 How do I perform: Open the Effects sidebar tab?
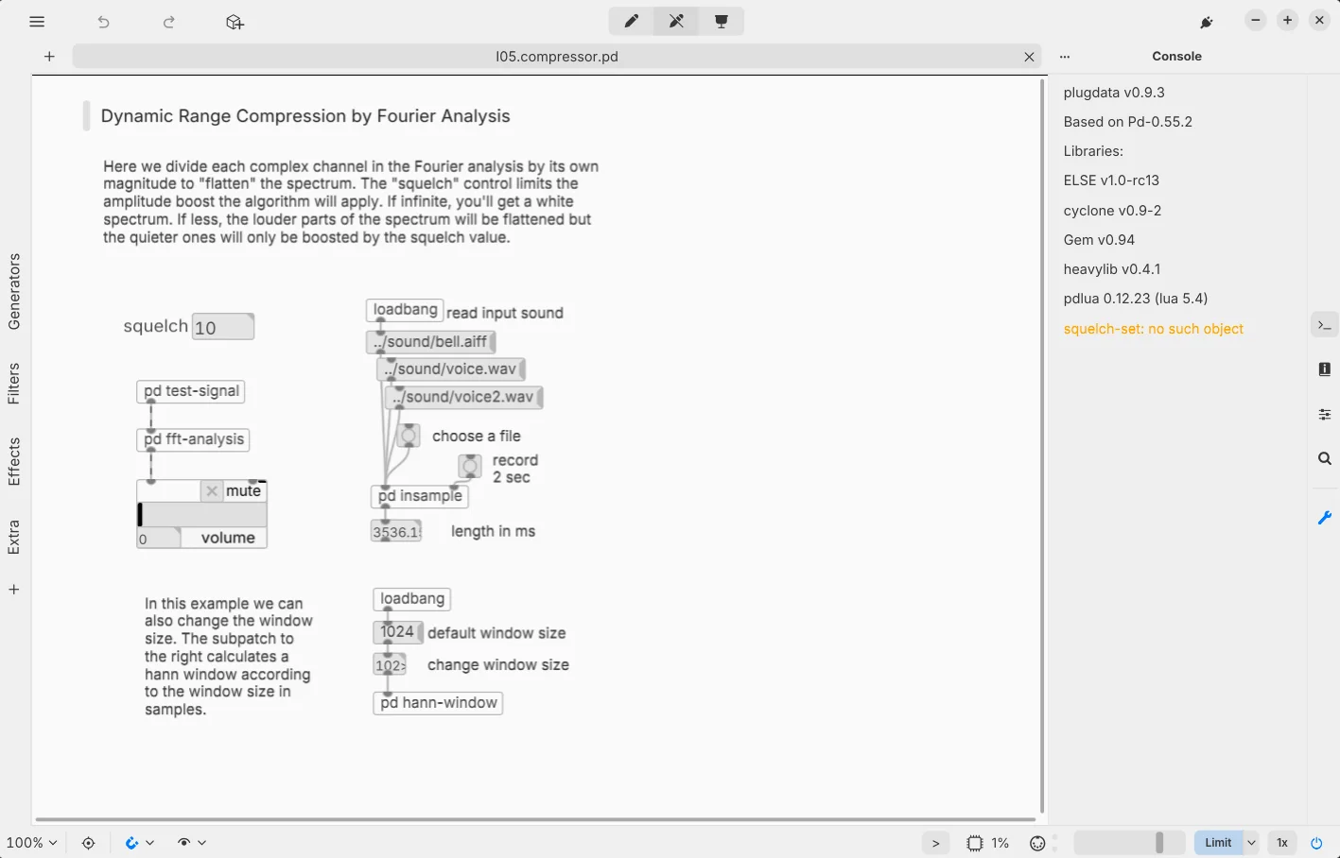(x=14, y=461)
